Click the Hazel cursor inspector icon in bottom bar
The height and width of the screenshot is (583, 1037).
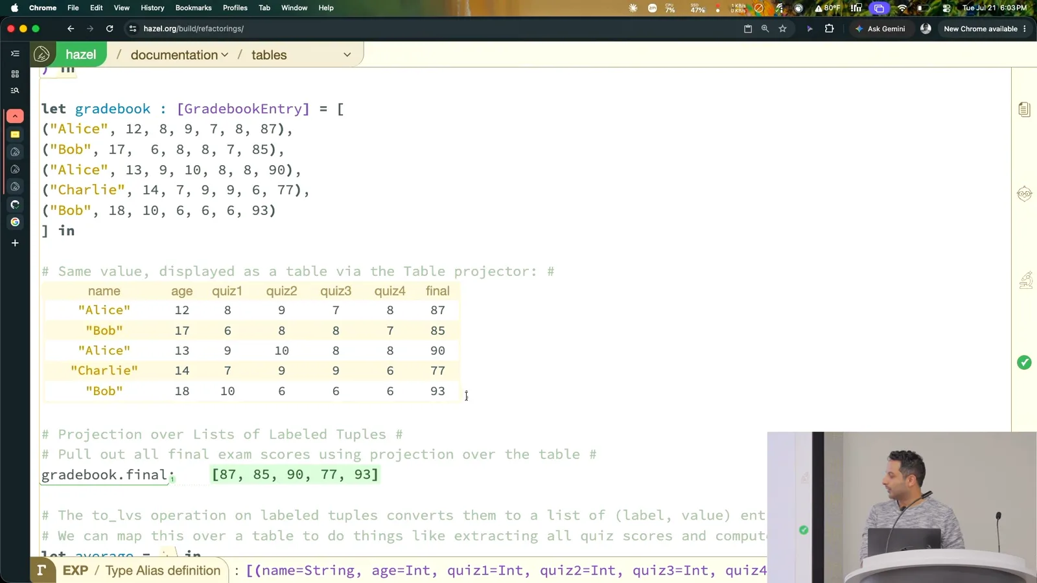pyautogui.click(x=41, y=570)
